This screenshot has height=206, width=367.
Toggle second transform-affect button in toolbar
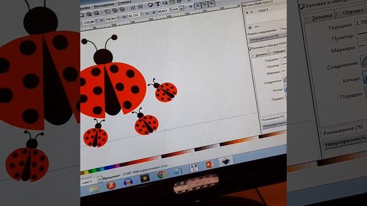(x=204, y=5)
